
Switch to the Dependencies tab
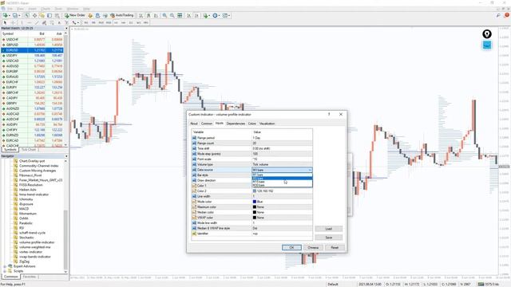pos(236,124)
